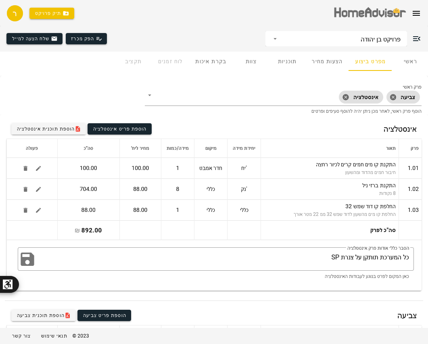The image size is (428, 344).
Task: Expand the פרויקט בן יהודה project dropdown
Action: tap(275, 39)
